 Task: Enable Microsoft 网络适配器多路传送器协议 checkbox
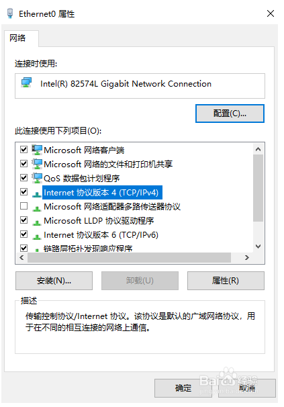pos(24,206)
